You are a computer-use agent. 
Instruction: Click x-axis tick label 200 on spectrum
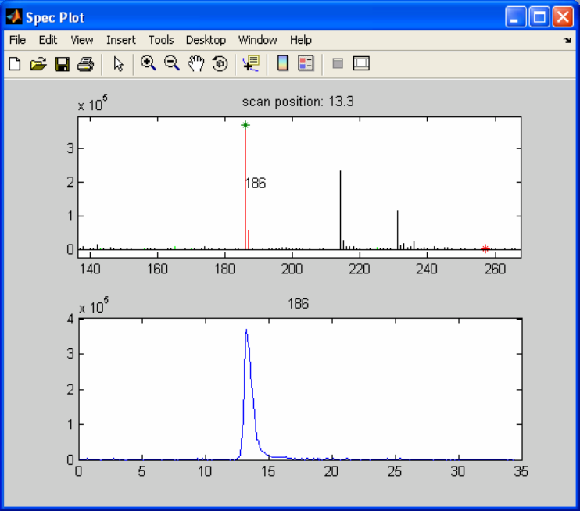pos(292,269)
